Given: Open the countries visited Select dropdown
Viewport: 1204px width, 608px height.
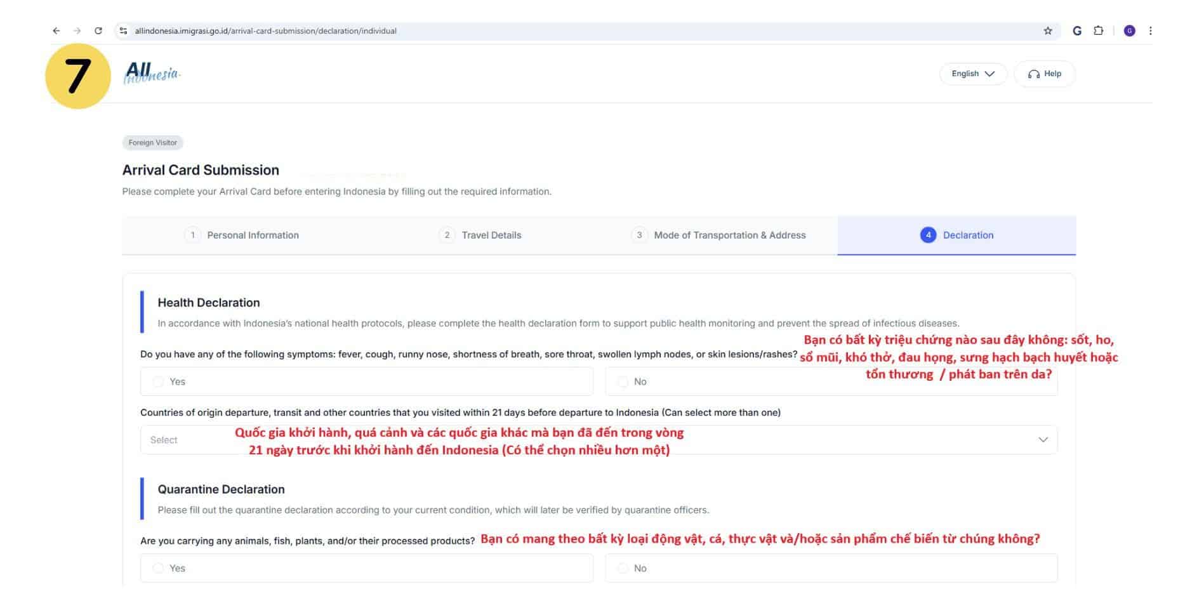Looking at the screenshot, I should [598, 440].
